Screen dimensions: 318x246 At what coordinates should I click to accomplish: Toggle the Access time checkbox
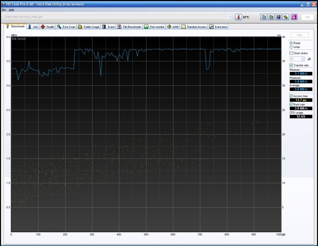pyautogui.click(x=291, y=96)
